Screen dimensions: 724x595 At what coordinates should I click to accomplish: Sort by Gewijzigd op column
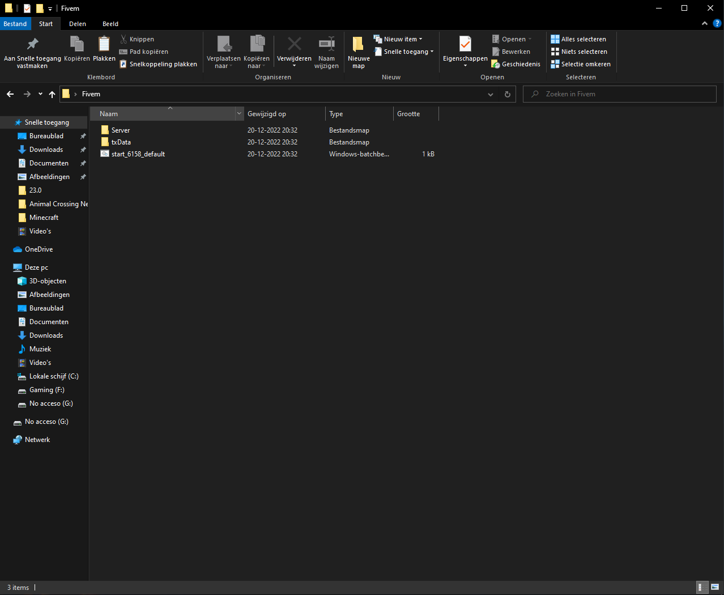(285, 114)
